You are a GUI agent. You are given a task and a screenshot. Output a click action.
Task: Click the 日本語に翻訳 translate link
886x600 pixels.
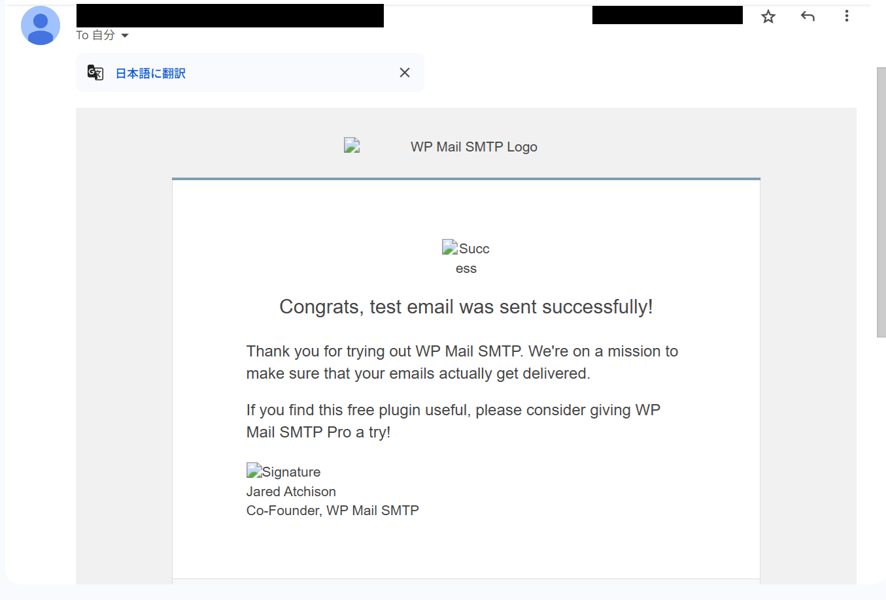tap(150, 73)
